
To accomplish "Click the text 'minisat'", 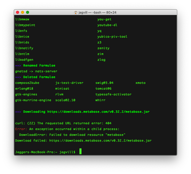I will (x=62, y=89).
